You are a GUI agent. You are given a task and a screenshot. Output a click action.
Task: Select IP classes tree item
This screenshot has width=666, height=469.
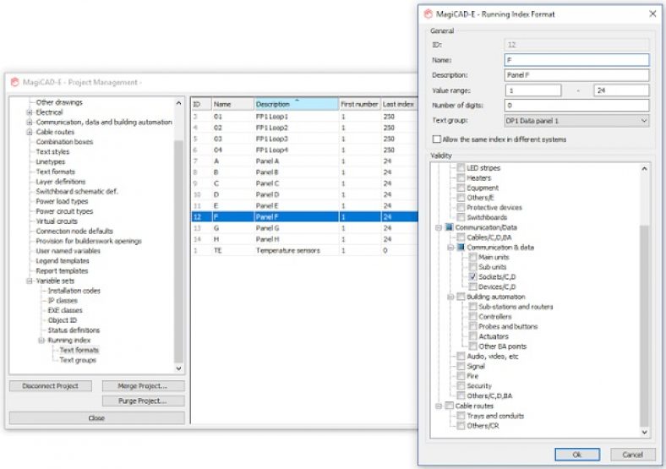click(63, 300)
